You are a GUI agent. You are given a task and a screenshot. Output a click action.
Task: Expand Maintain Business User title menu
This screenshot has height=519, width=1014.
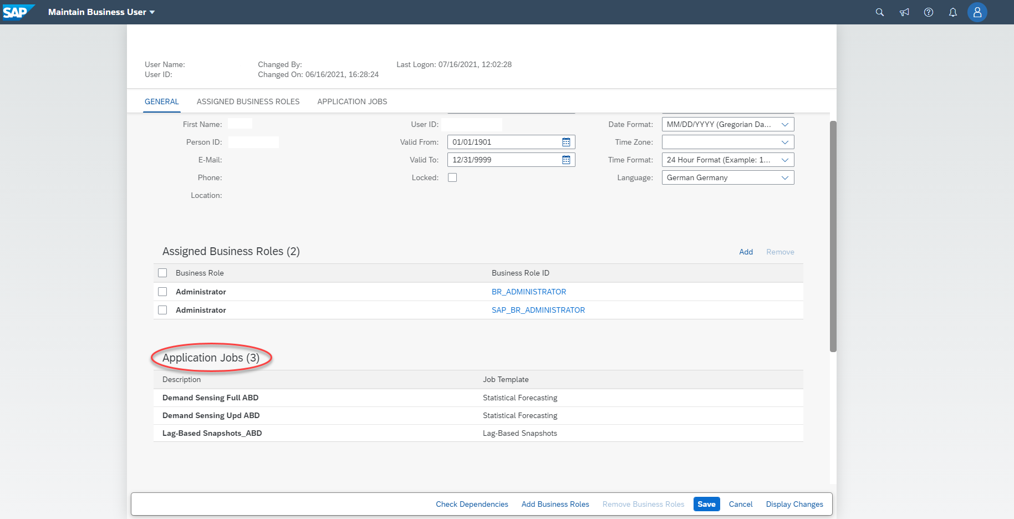[101, 12]
